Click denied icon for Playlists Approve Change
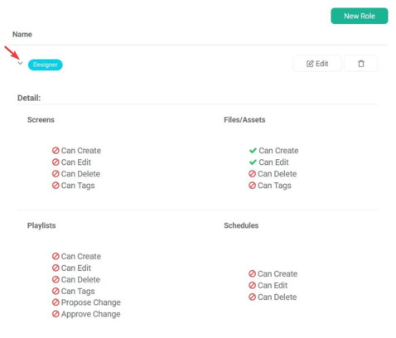 [x=56, y=314]
